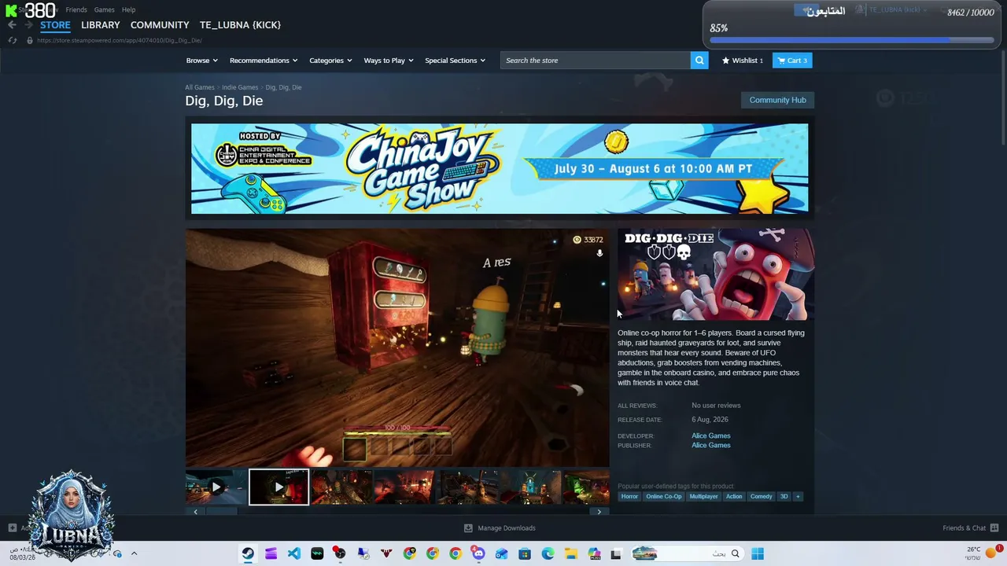This screenshot has height=566, width=1007.
Task: Switch to the COMMUNITY tab
Action: [160, 25]
